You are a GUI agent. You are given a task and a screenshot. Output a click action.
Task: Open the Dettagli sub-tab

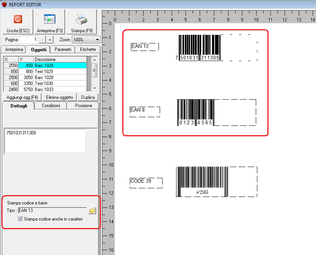point(19,106)
